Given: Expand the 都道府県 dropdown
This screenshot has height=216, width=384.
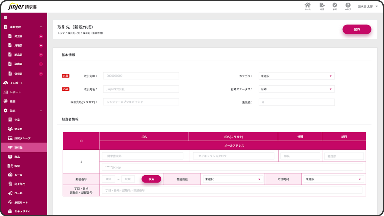Looking at the screenshot, I should [232, 179].
